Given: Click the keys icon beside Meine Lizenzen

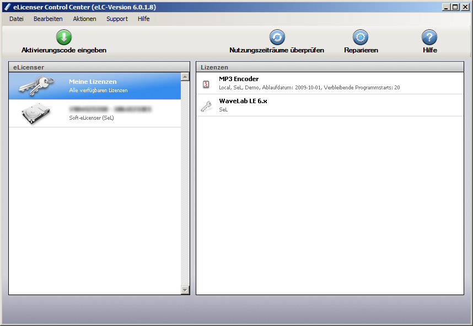Looking at the screenshot, I should 36,85.
